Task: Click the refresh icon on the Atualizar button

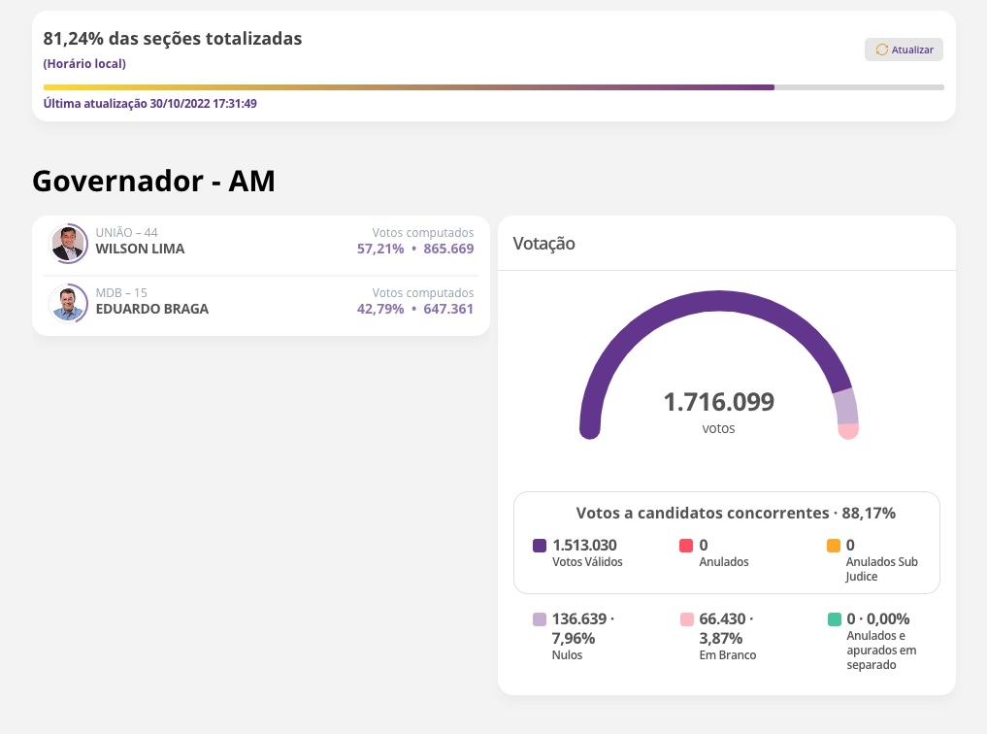Action: (882, 50)
